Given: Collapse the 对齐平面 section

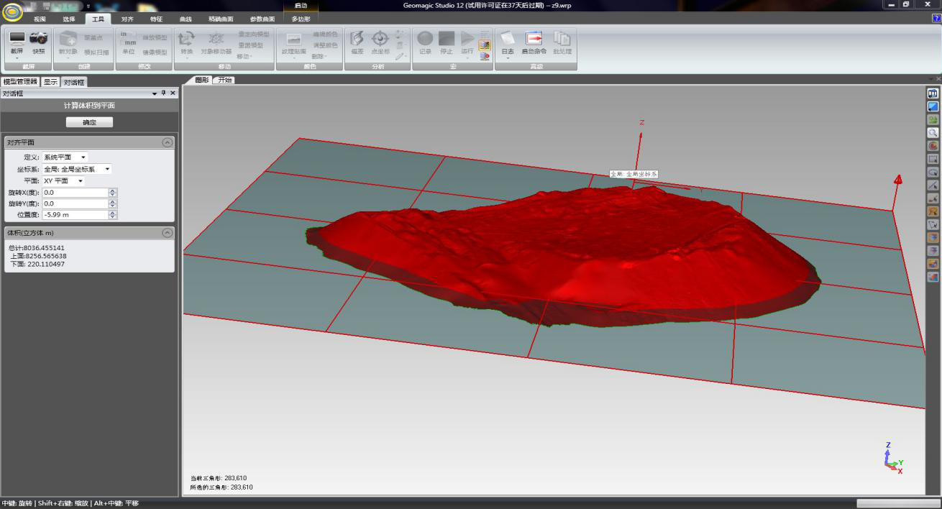Looking at the screenshot, I should point(168,142).
